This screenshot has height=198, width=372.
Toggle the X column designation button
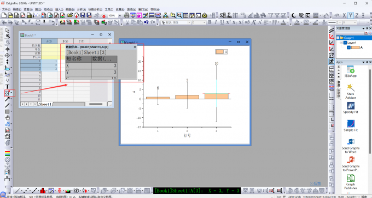pyautogui.click(x=344, y=15)
